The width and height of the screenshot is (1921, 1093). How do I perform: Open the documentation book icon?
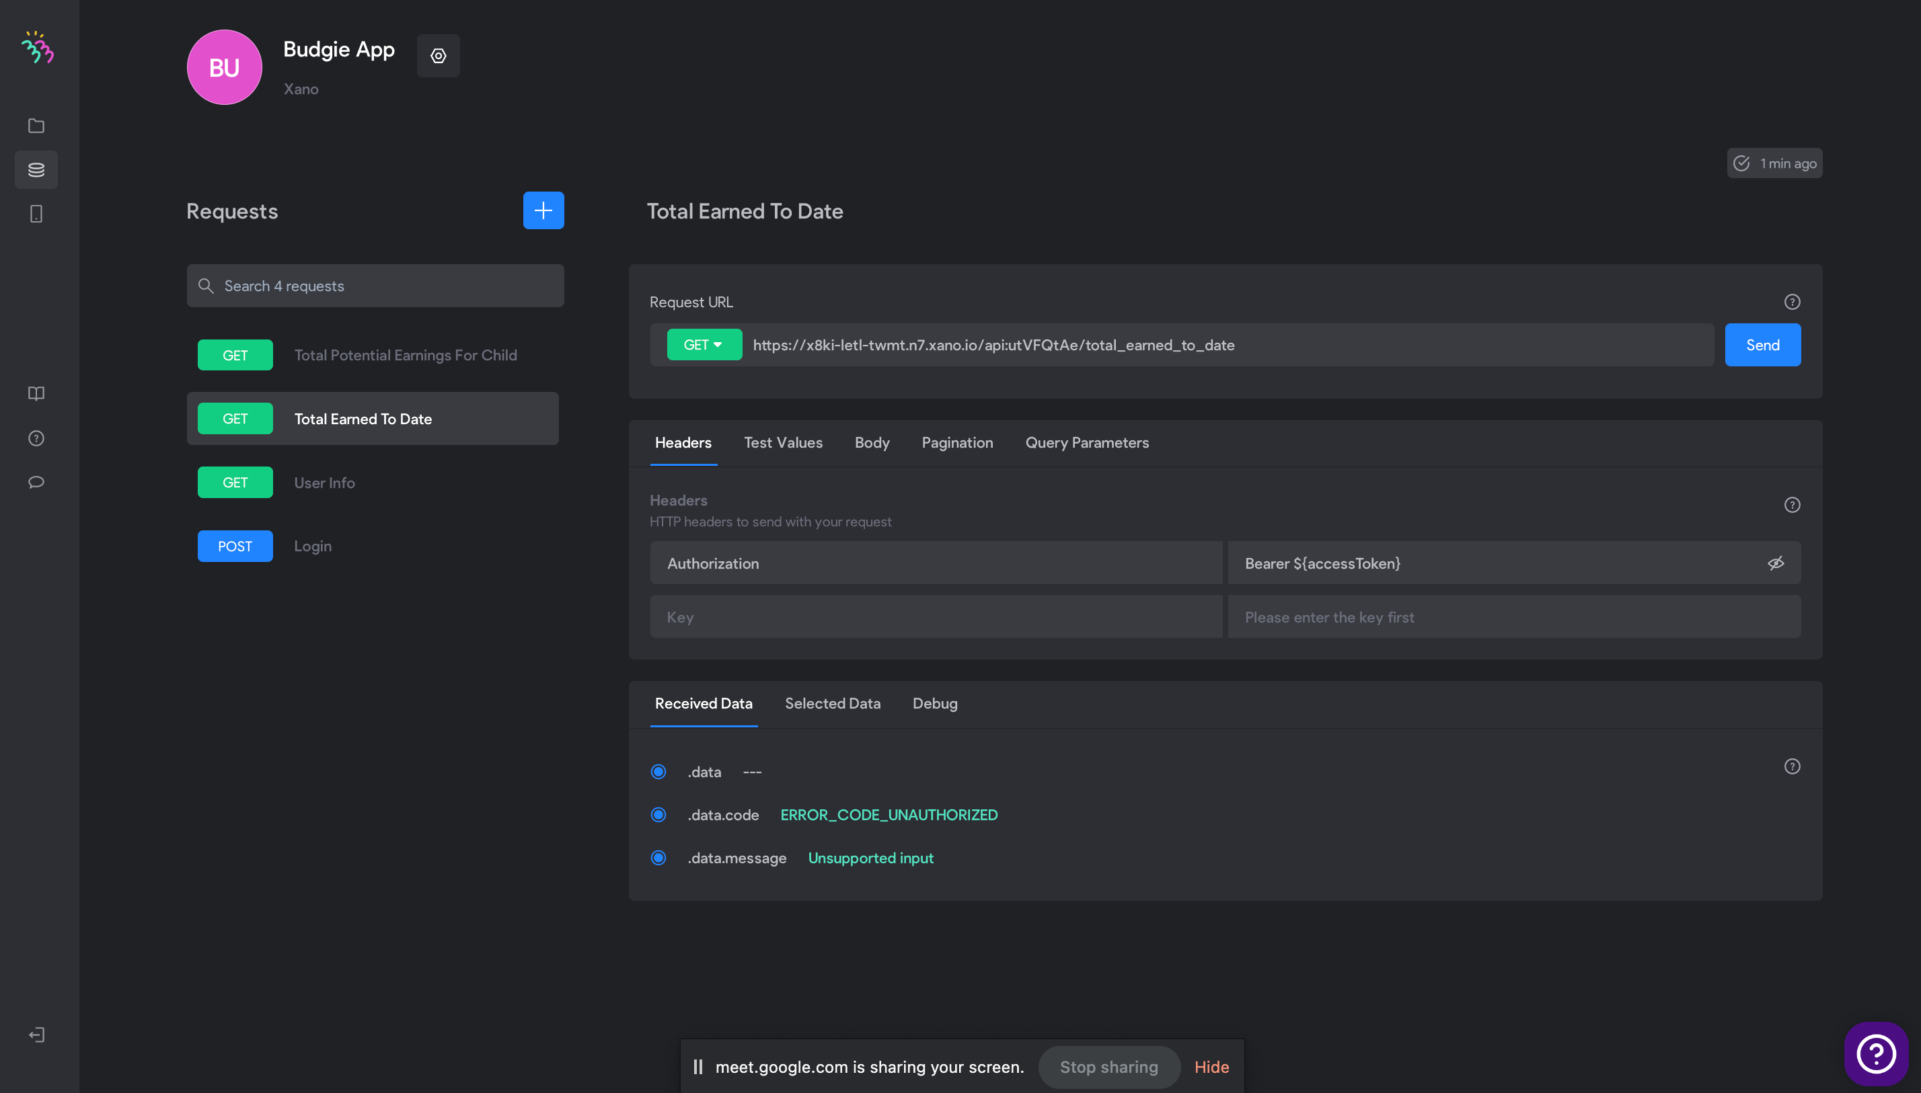pyautogui.click(x=36, y=393)
